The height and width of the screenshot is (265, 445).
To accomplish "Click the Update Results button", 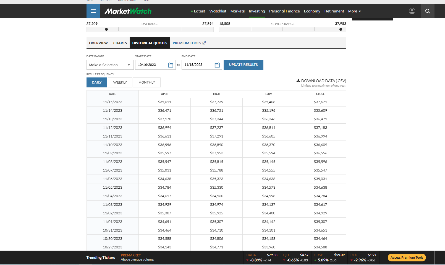I will 243,65.
